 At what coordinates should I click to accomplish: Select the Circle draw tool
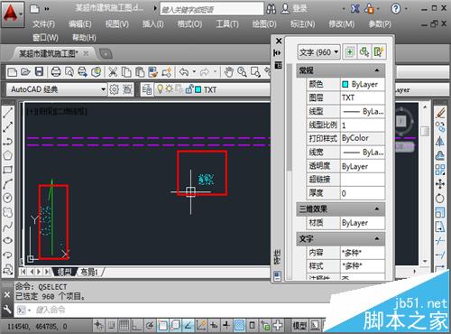pos(7,198)
